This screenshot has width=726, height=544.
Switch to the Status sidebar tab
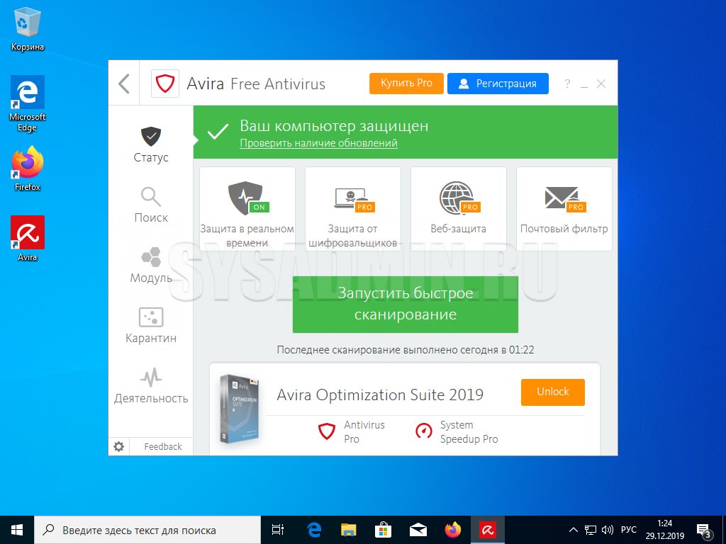pyautogui.click(x=150, y=144)
